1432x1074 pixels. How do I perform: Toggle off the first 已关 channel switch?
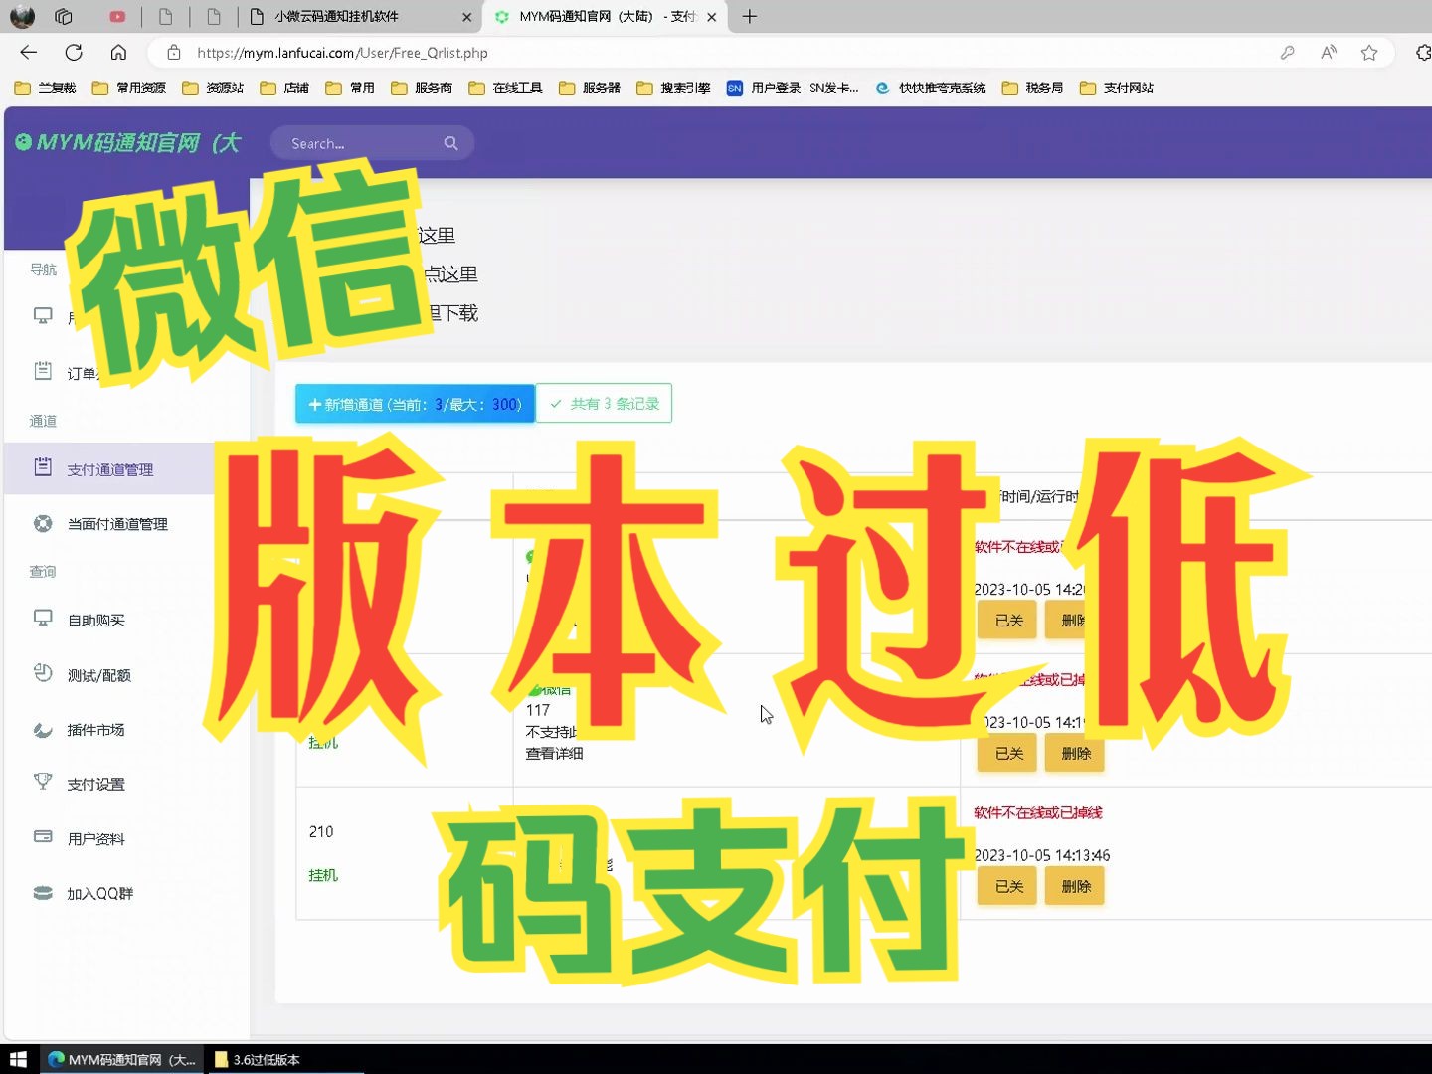tap(1006, 619)
